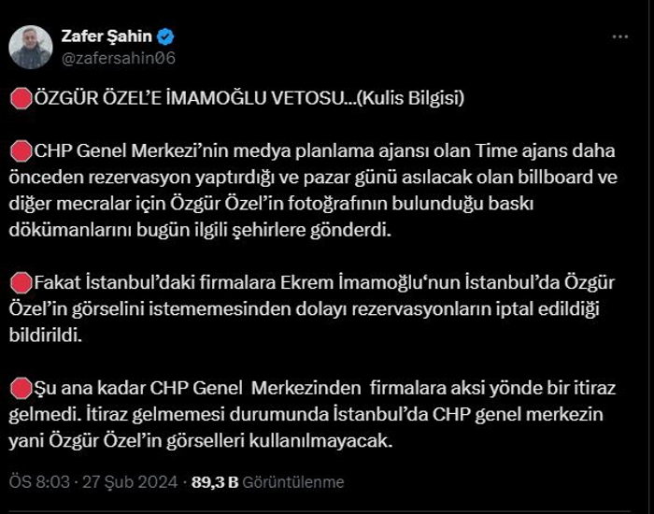Click the red stop emoji before CHP Genel Merkezi'nin
654x514 pixels.
[21, 151]
